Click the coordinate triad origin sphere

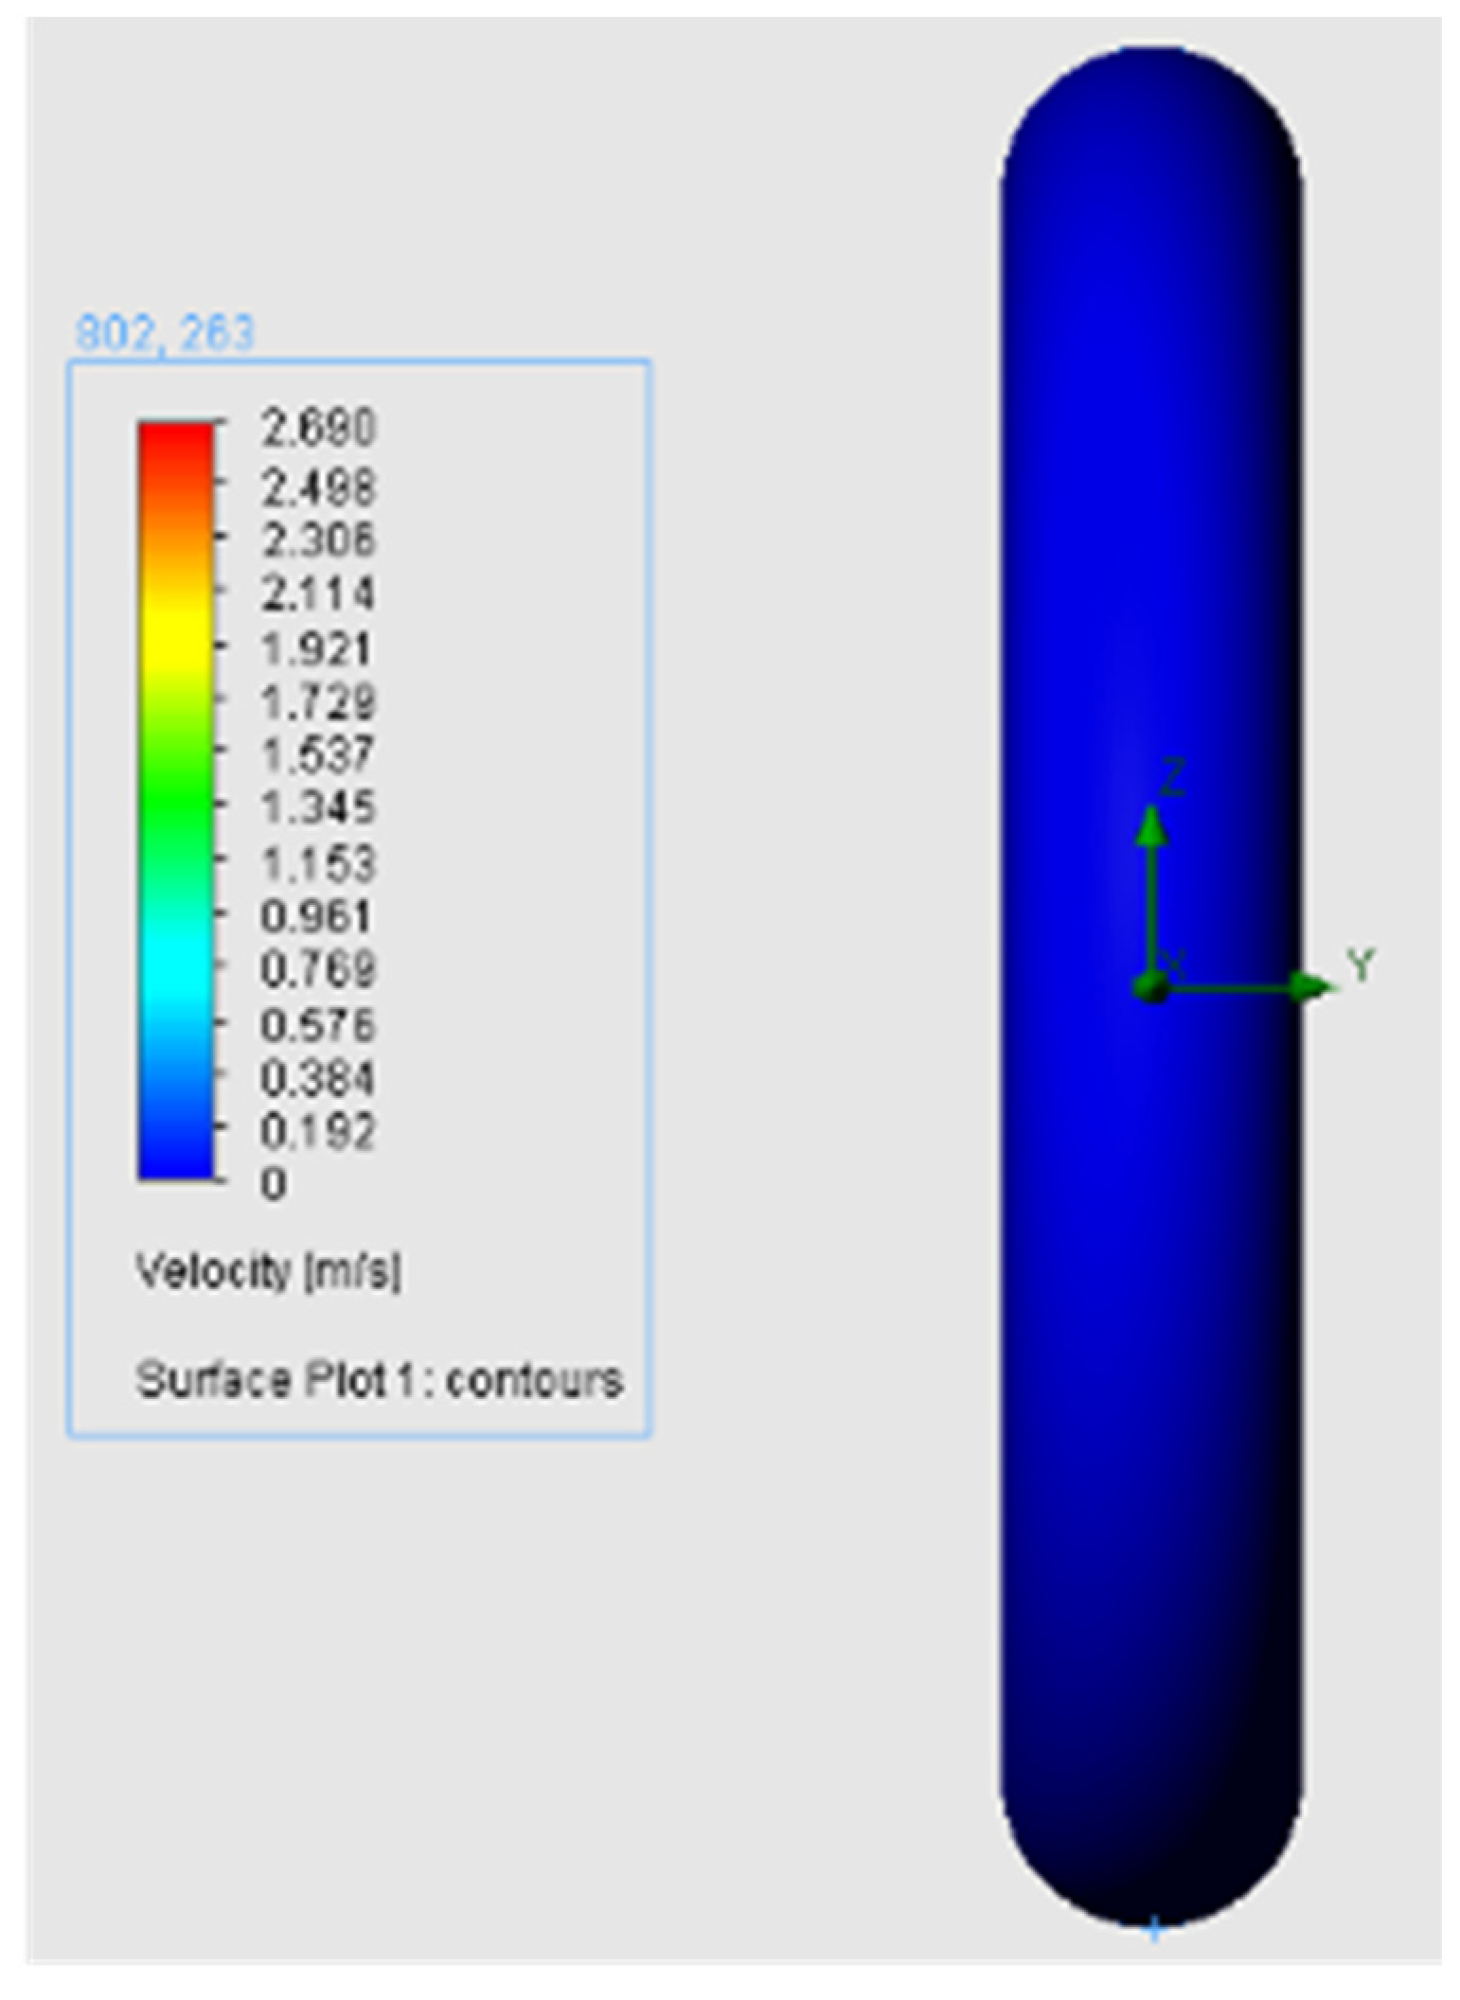coord(1151,987)
